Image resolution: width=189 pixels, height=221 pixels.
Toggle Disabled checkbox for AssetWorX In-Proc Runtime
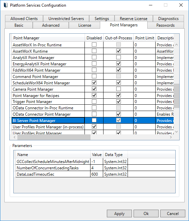(x=94, y=45)
